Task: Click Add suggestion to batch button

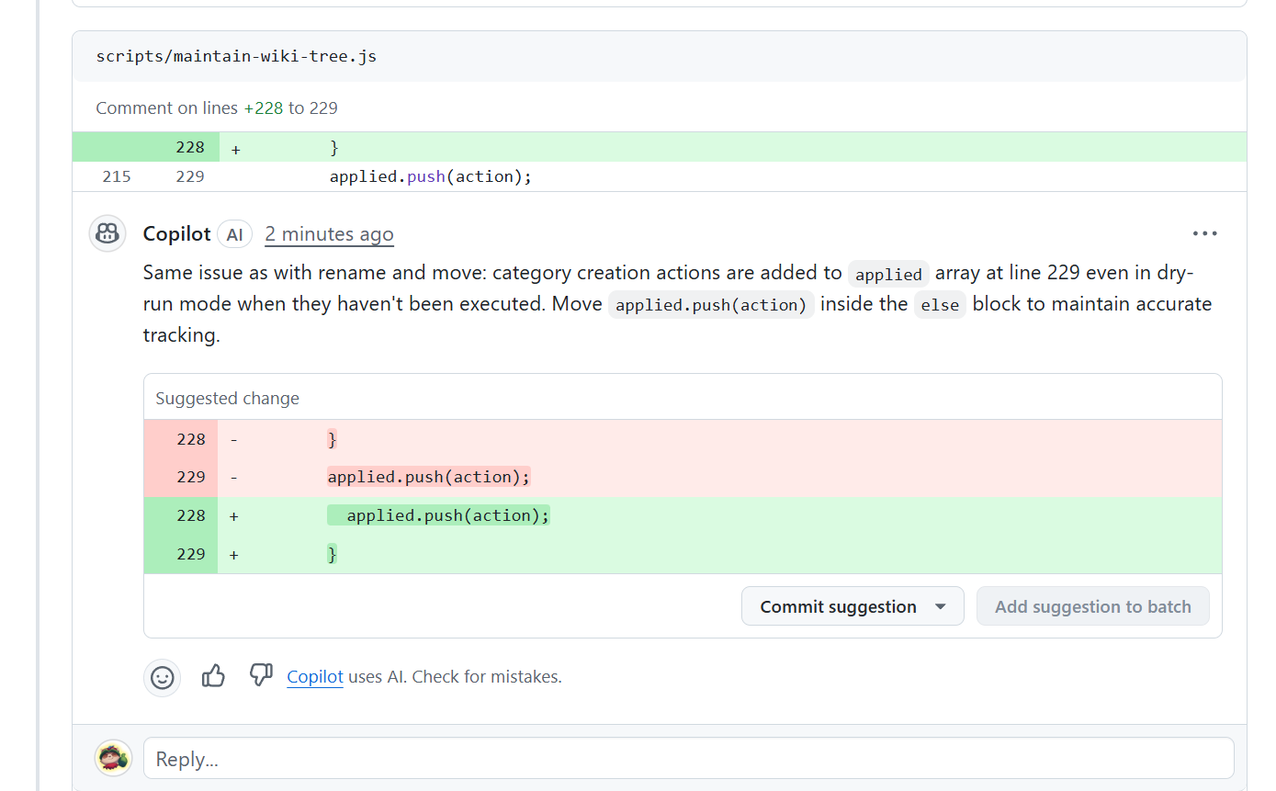Action: coord(1092,606)
